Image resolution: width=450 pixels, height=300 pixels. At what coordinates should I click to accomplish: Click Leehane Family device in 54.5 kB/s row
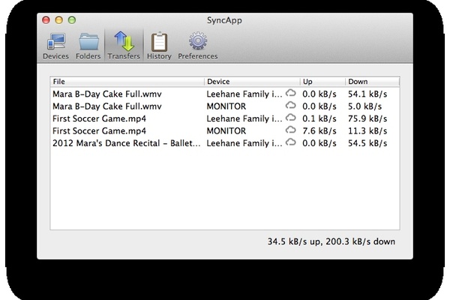click(x=244, y=143)
